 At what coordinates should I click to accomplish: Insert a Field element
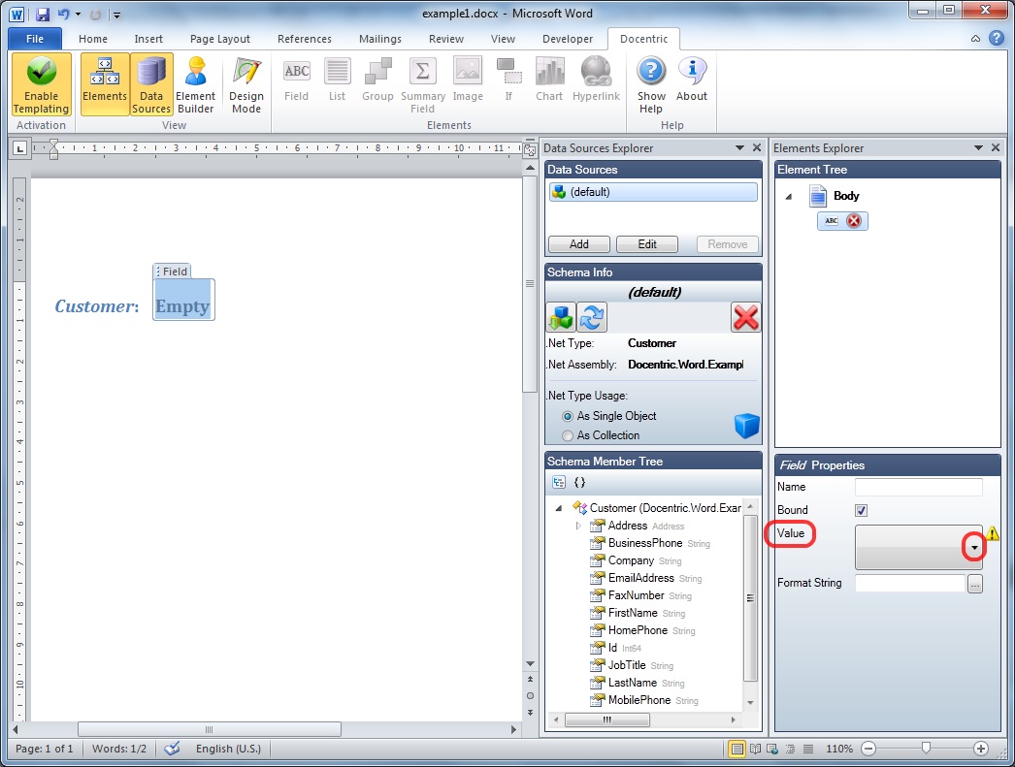297,80
